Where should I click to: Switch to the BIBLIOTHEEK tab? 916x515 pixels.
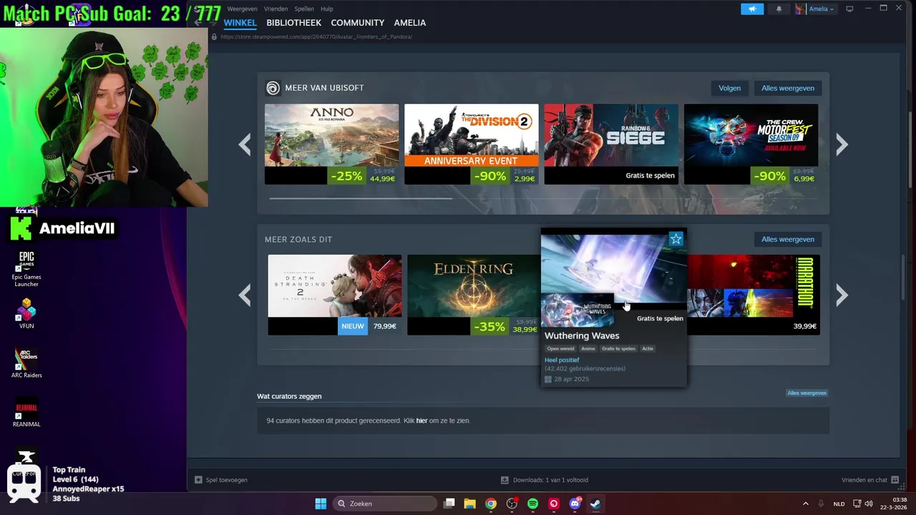pyautogui.click(x=293, y=23)
